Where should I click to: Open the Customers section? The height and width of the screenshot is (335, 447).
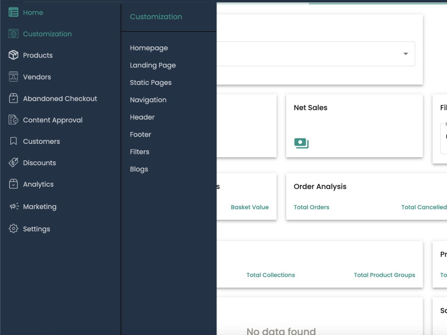42,141
